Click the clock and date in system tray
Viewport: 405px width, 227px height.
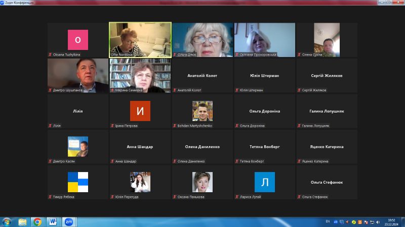(392, 222)
